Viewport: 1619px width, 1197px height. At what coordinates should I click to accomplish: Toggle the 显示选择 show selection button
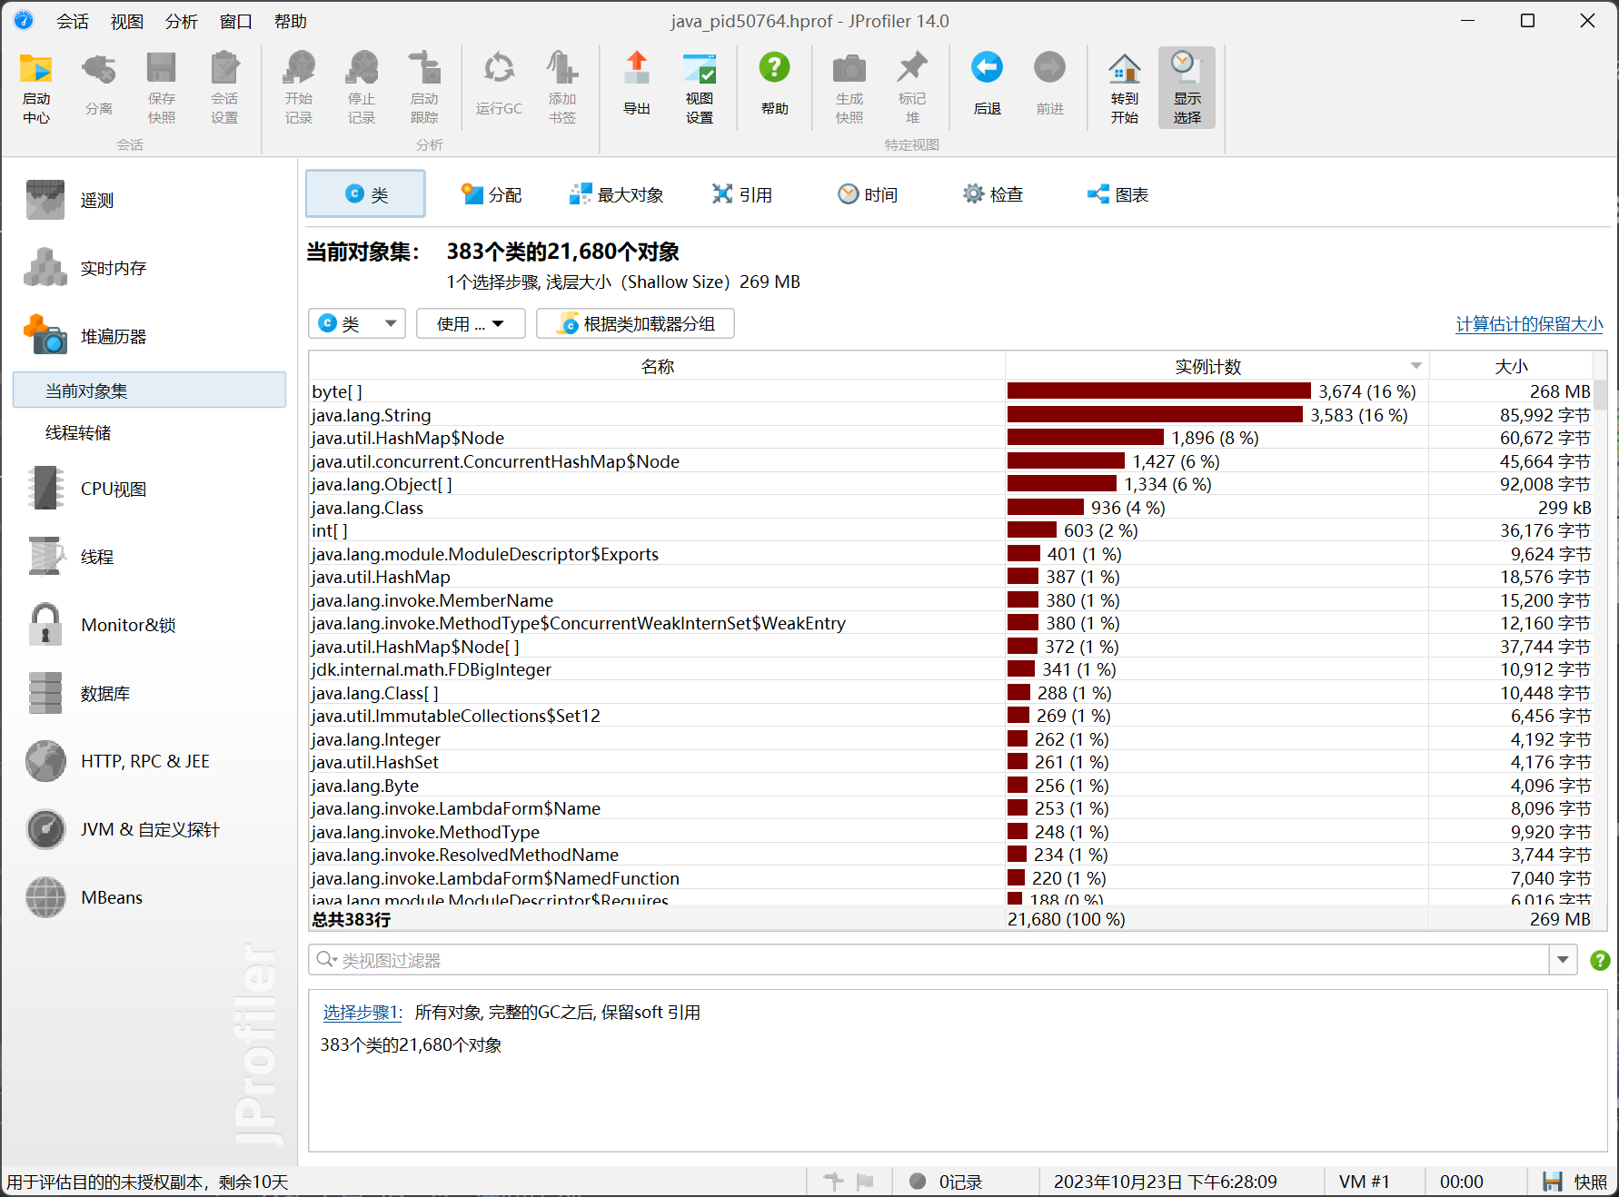pyautogui.click(x=1187, y=88)
